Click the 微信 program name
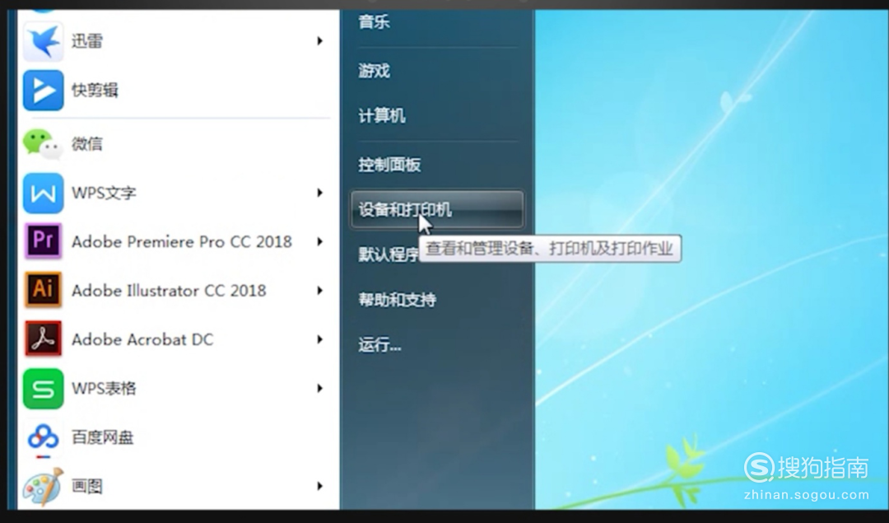 click(x=87, y=144)
